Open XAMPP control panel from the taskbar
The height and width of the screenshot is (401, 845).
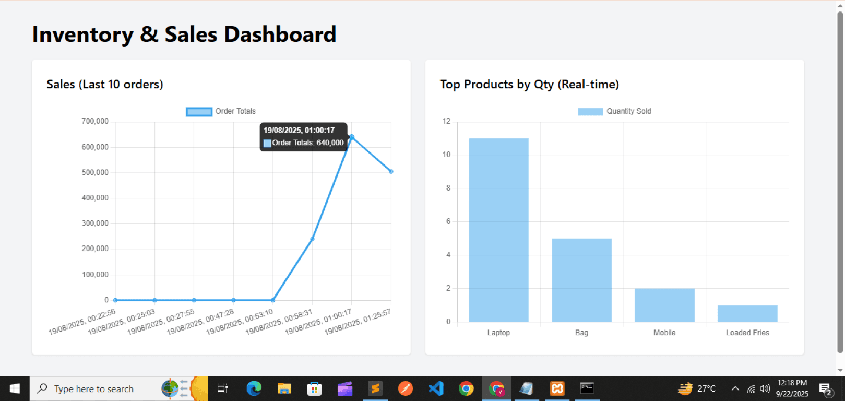pyautogui.click(x=557, y=388)
